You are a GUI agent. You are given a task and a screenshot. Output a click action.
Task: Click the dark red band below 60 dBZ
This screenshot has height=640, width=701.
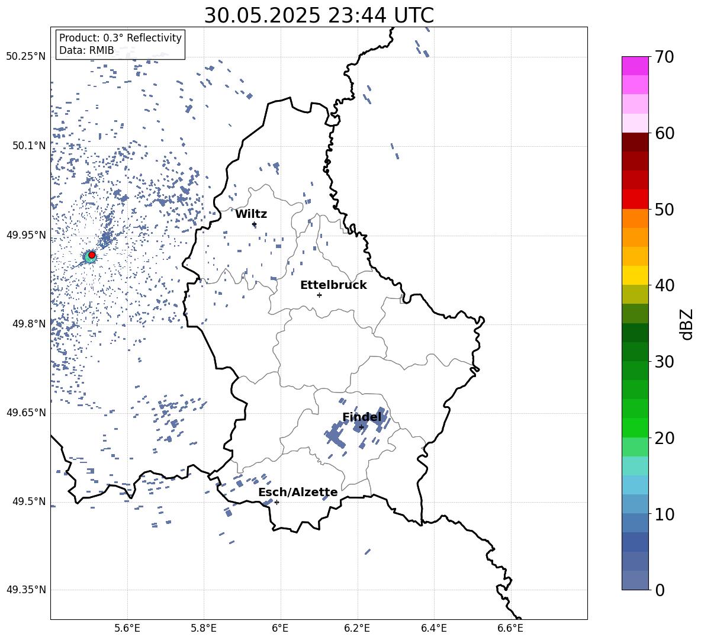[635, 142]
